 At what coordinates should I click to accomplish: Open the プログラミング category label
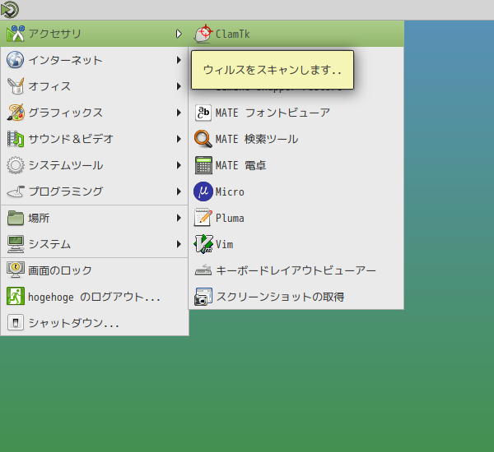(66, 191)
